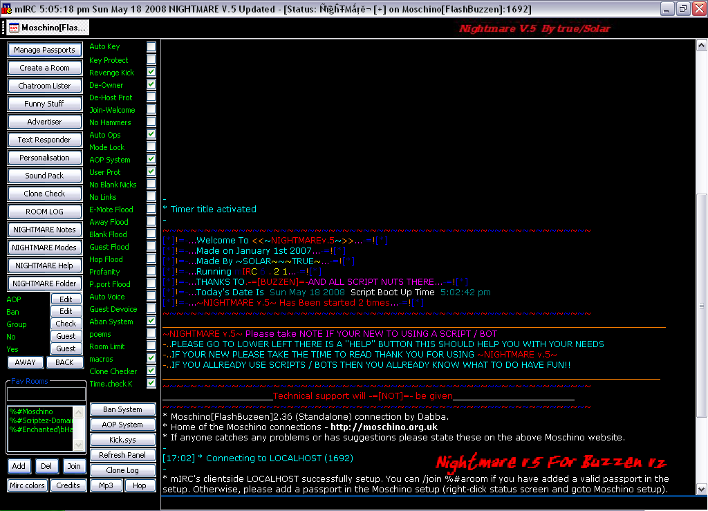Open ROOM LOG
This screenshot has height=511, width=708.
(x=44, y=212)
